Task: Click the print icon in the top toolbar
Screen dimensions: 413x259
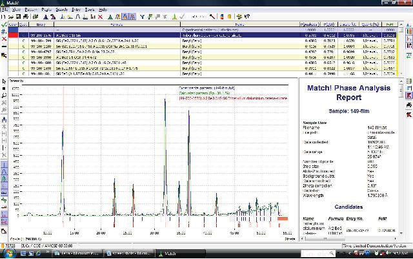Action: click(x=25, y=17)
